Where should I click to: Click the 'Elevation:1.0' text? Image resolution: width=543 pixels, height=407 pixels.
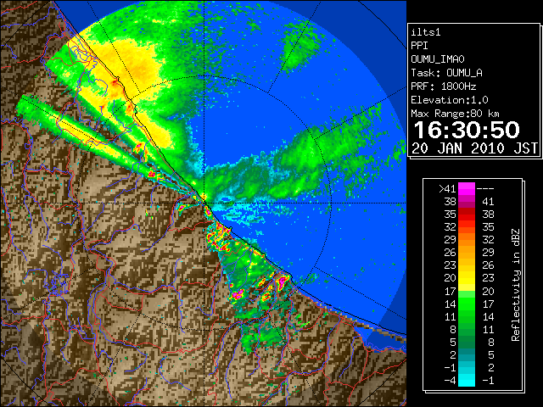pyautogui.click(x=450, y=100)
